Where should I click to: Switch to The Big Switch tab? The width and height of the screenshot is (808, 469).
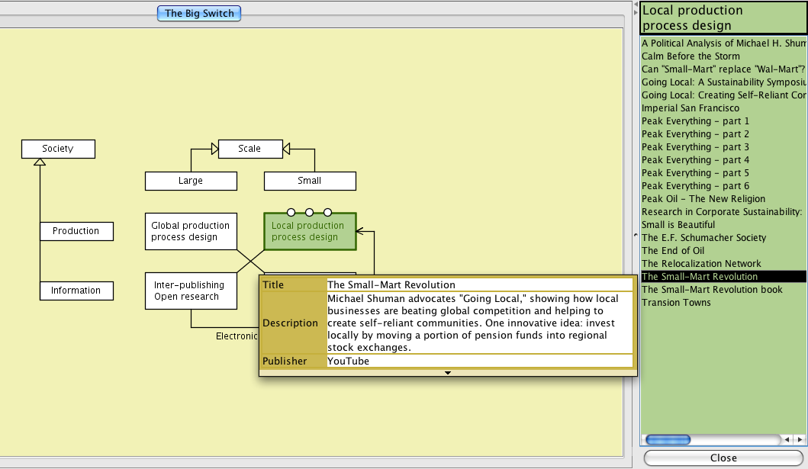199,13
